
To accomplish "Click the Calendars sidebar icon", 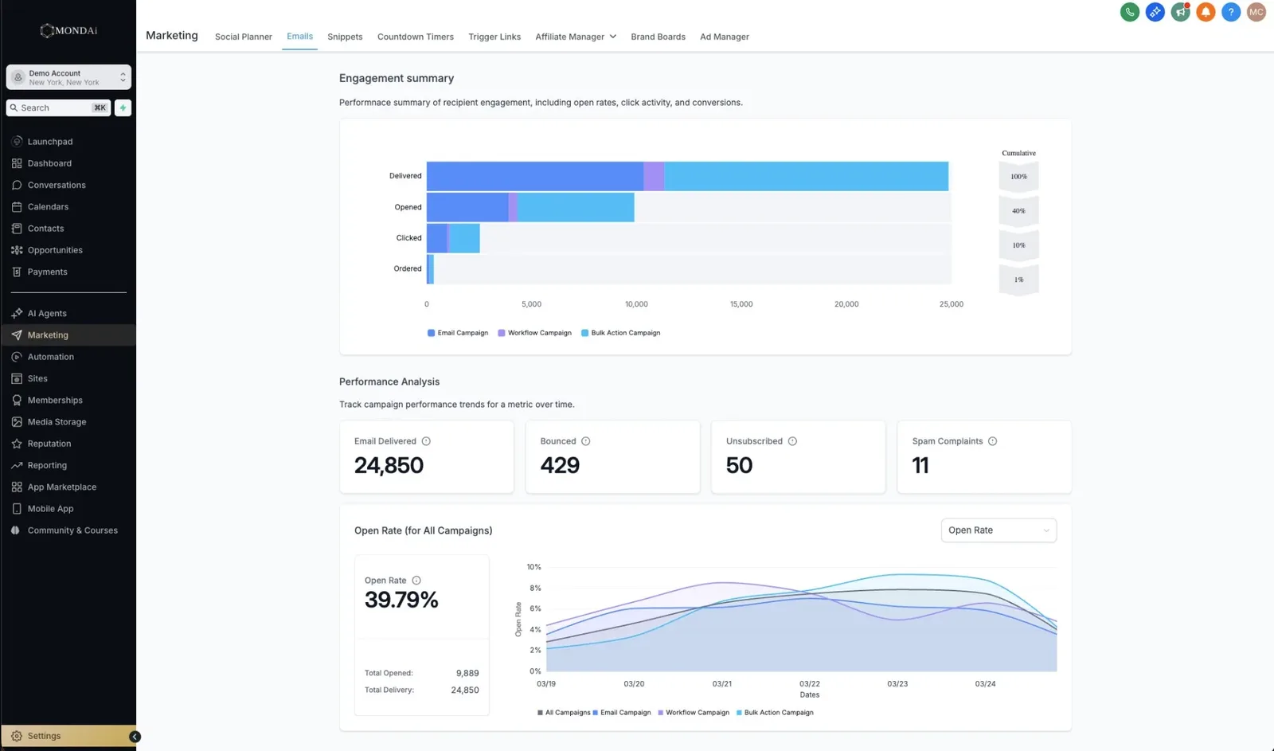I will [17, 206].
